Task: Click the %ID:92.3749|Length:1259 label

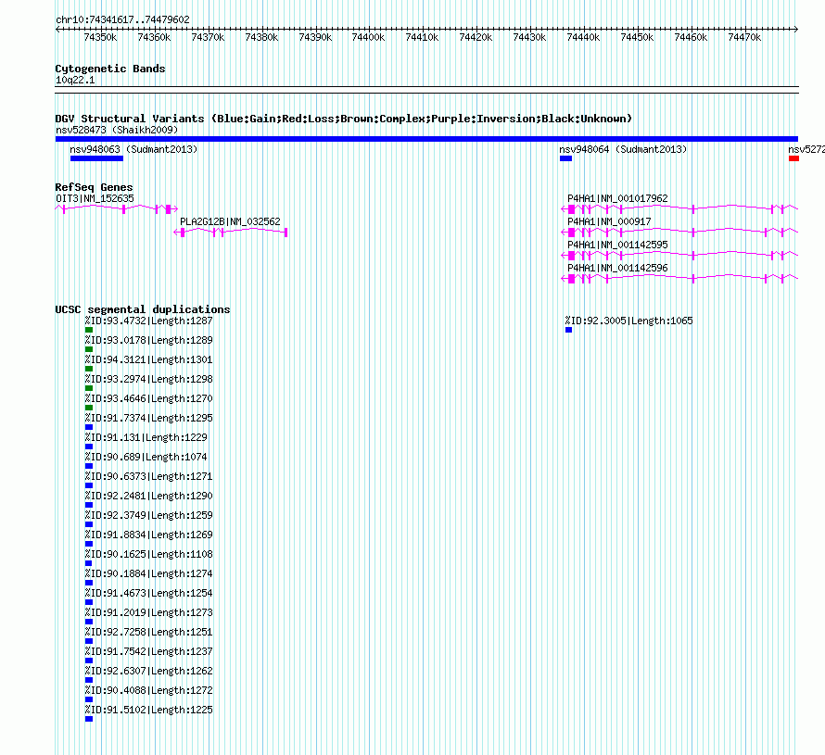Action: point(149,515)
